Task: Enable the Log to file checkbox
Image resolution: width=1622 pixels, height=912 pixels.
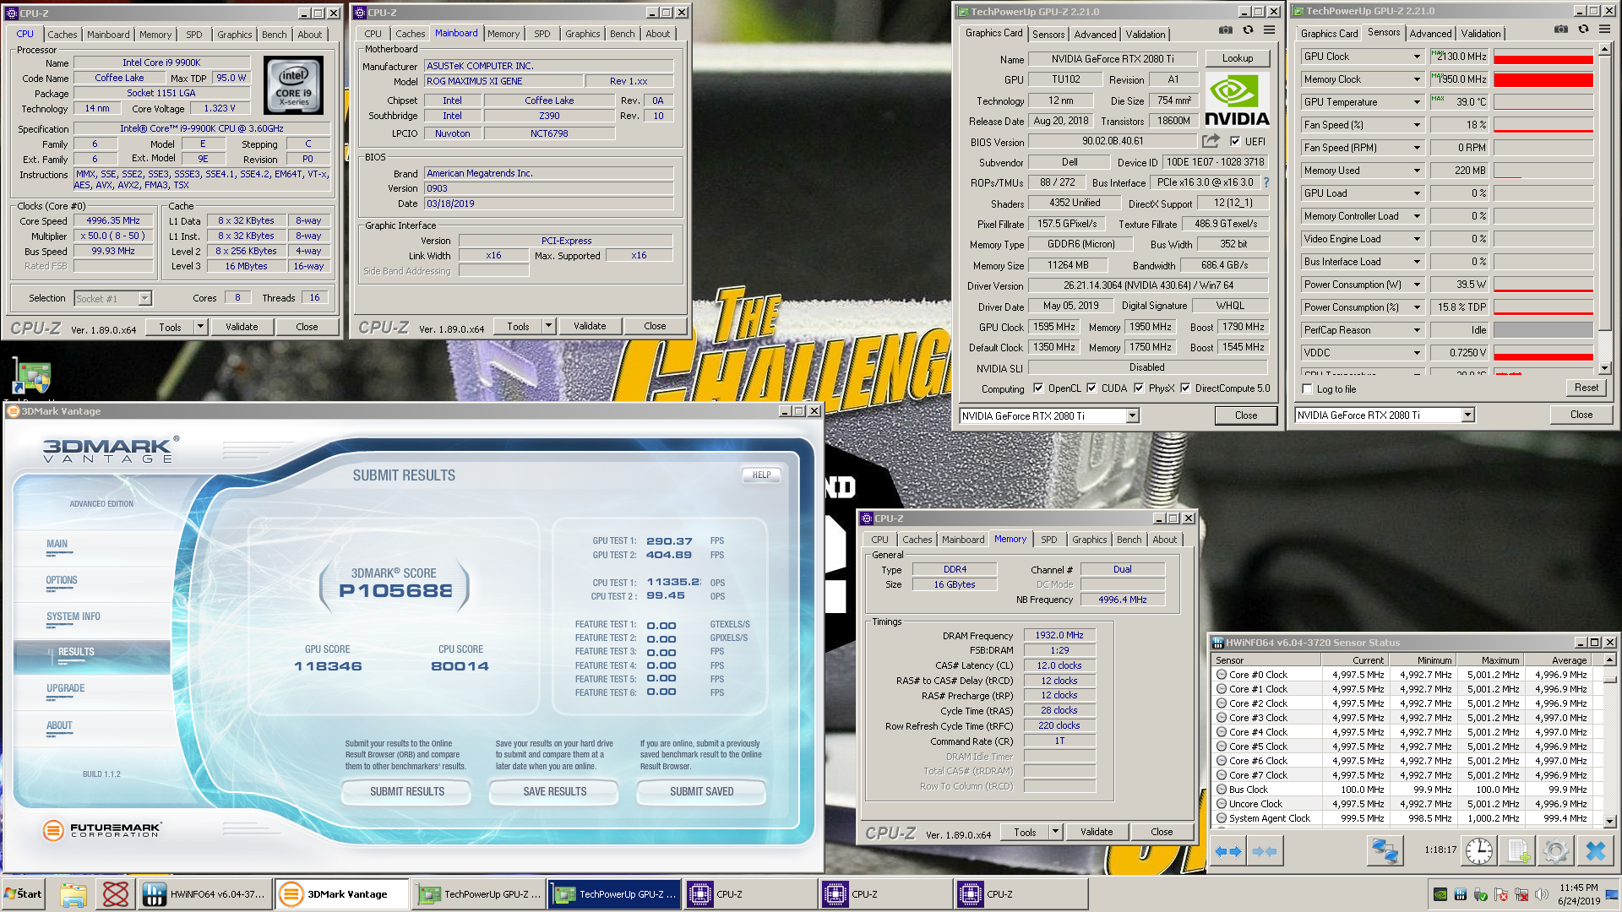Action: click(x=1308, y=389)
